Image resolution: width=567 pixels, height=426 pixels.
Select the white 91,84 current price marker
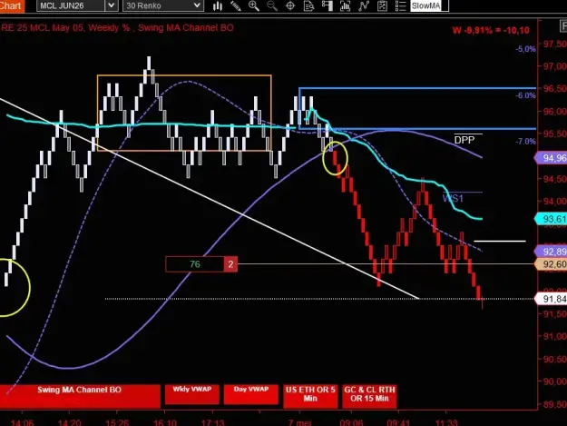[551, 299]
